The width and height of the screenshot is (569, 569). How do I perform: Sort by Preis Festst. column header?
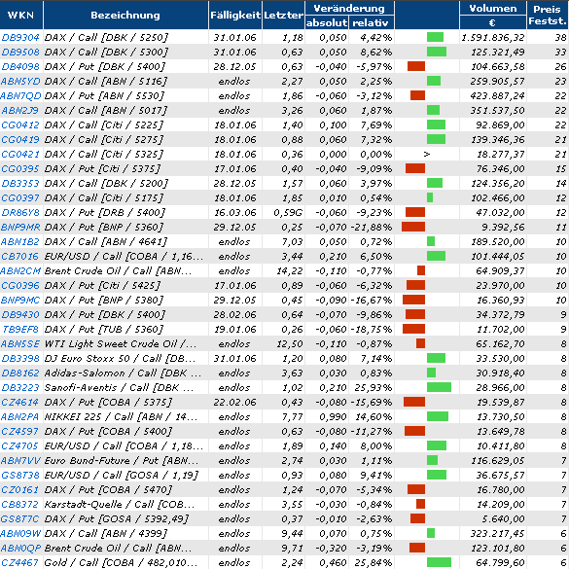click(x=548, y=16)
